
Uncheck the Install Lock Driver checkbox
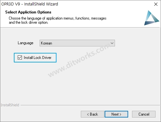coord(20,58)
